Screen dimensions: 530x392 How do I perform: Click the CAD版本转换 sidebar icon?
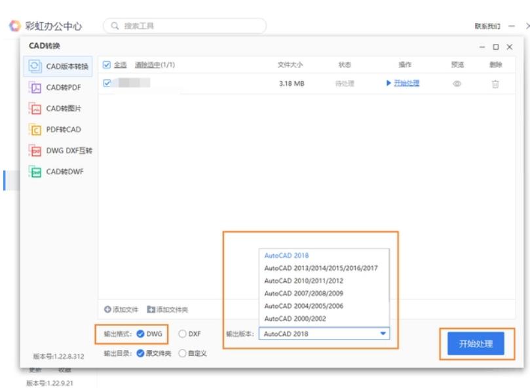[35, 66]
